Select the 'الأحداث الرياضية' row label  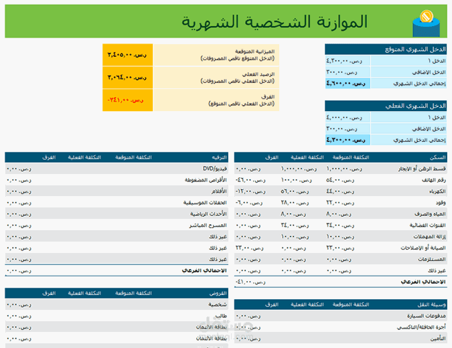click(208, 214)
